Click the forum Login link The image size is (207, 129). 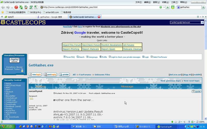pos(145,57)
